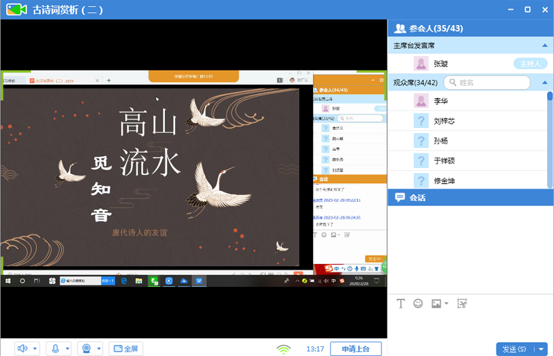Open the emoji smiley picker
The width and height of the screenshot is (554, 356).
pos(418,303)
